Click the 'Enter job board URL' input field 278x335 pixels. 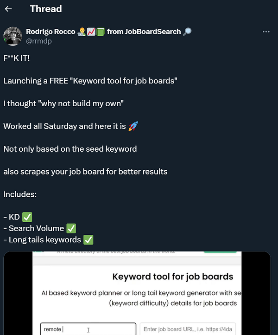click(x=188, y=329)
